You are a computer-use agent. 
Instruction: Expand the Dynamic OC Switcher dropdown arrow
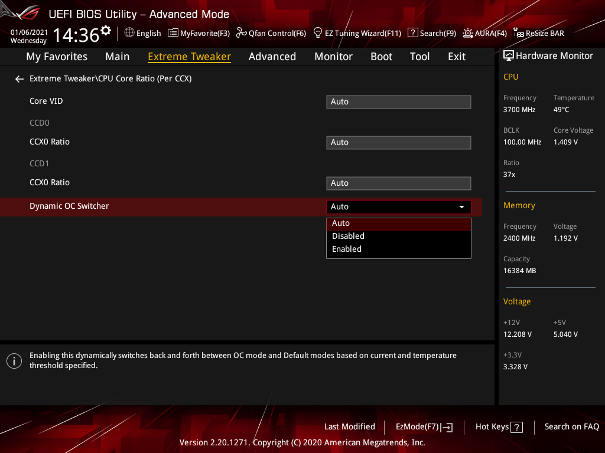[x=461, y=207]
